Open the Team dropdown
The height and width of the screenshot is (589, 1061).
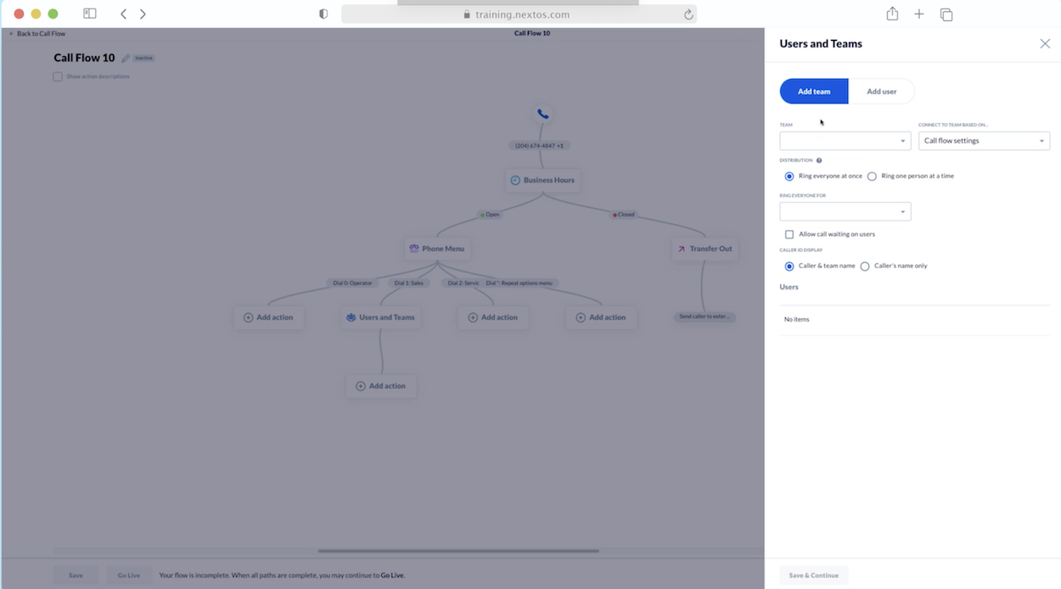[x=845, y=141]
